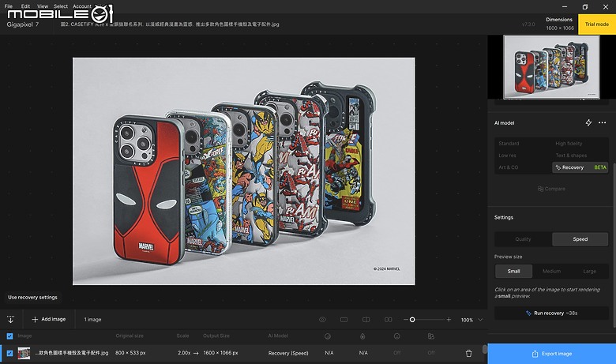Set preview size to Small

tap(513, 272)
